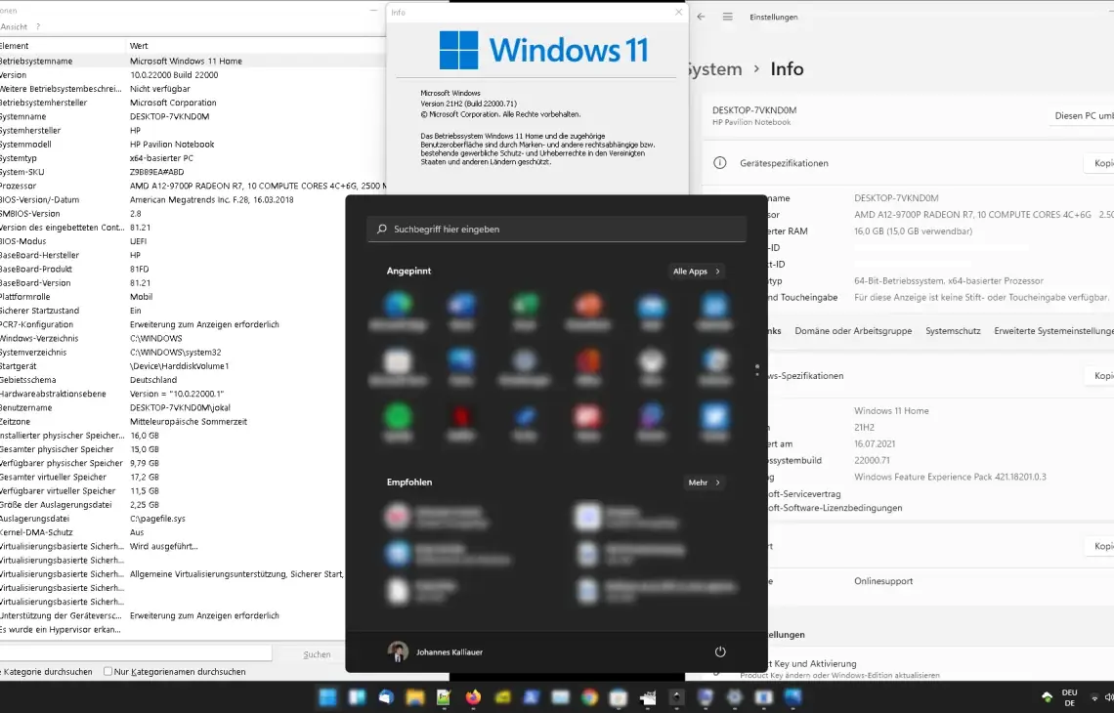
Task: Open the hamburger navigation menu in Einstellungen
Action: pyautogui.click(x=727, y=17)
